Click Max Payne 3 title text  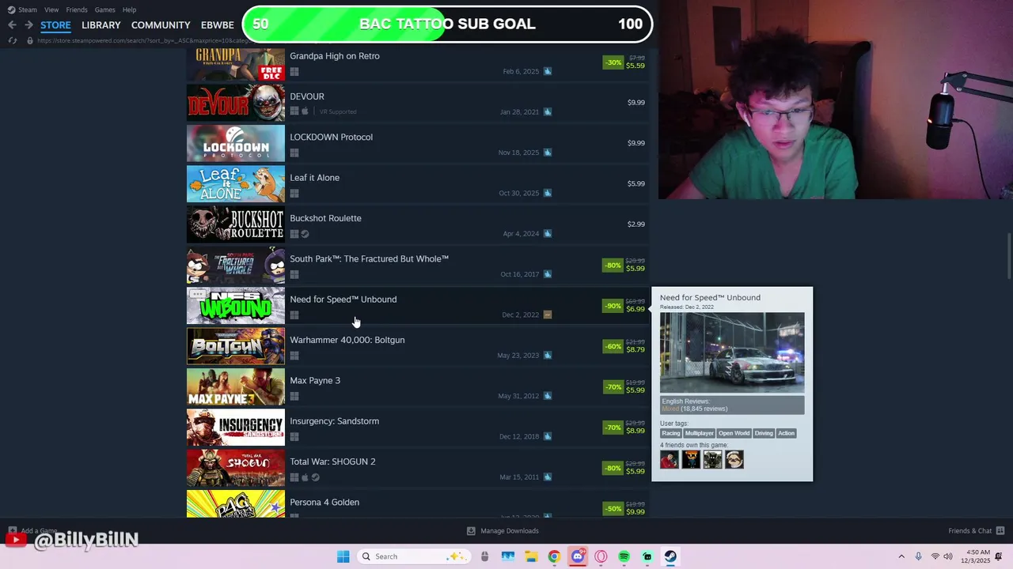click(x=315, y=381)
